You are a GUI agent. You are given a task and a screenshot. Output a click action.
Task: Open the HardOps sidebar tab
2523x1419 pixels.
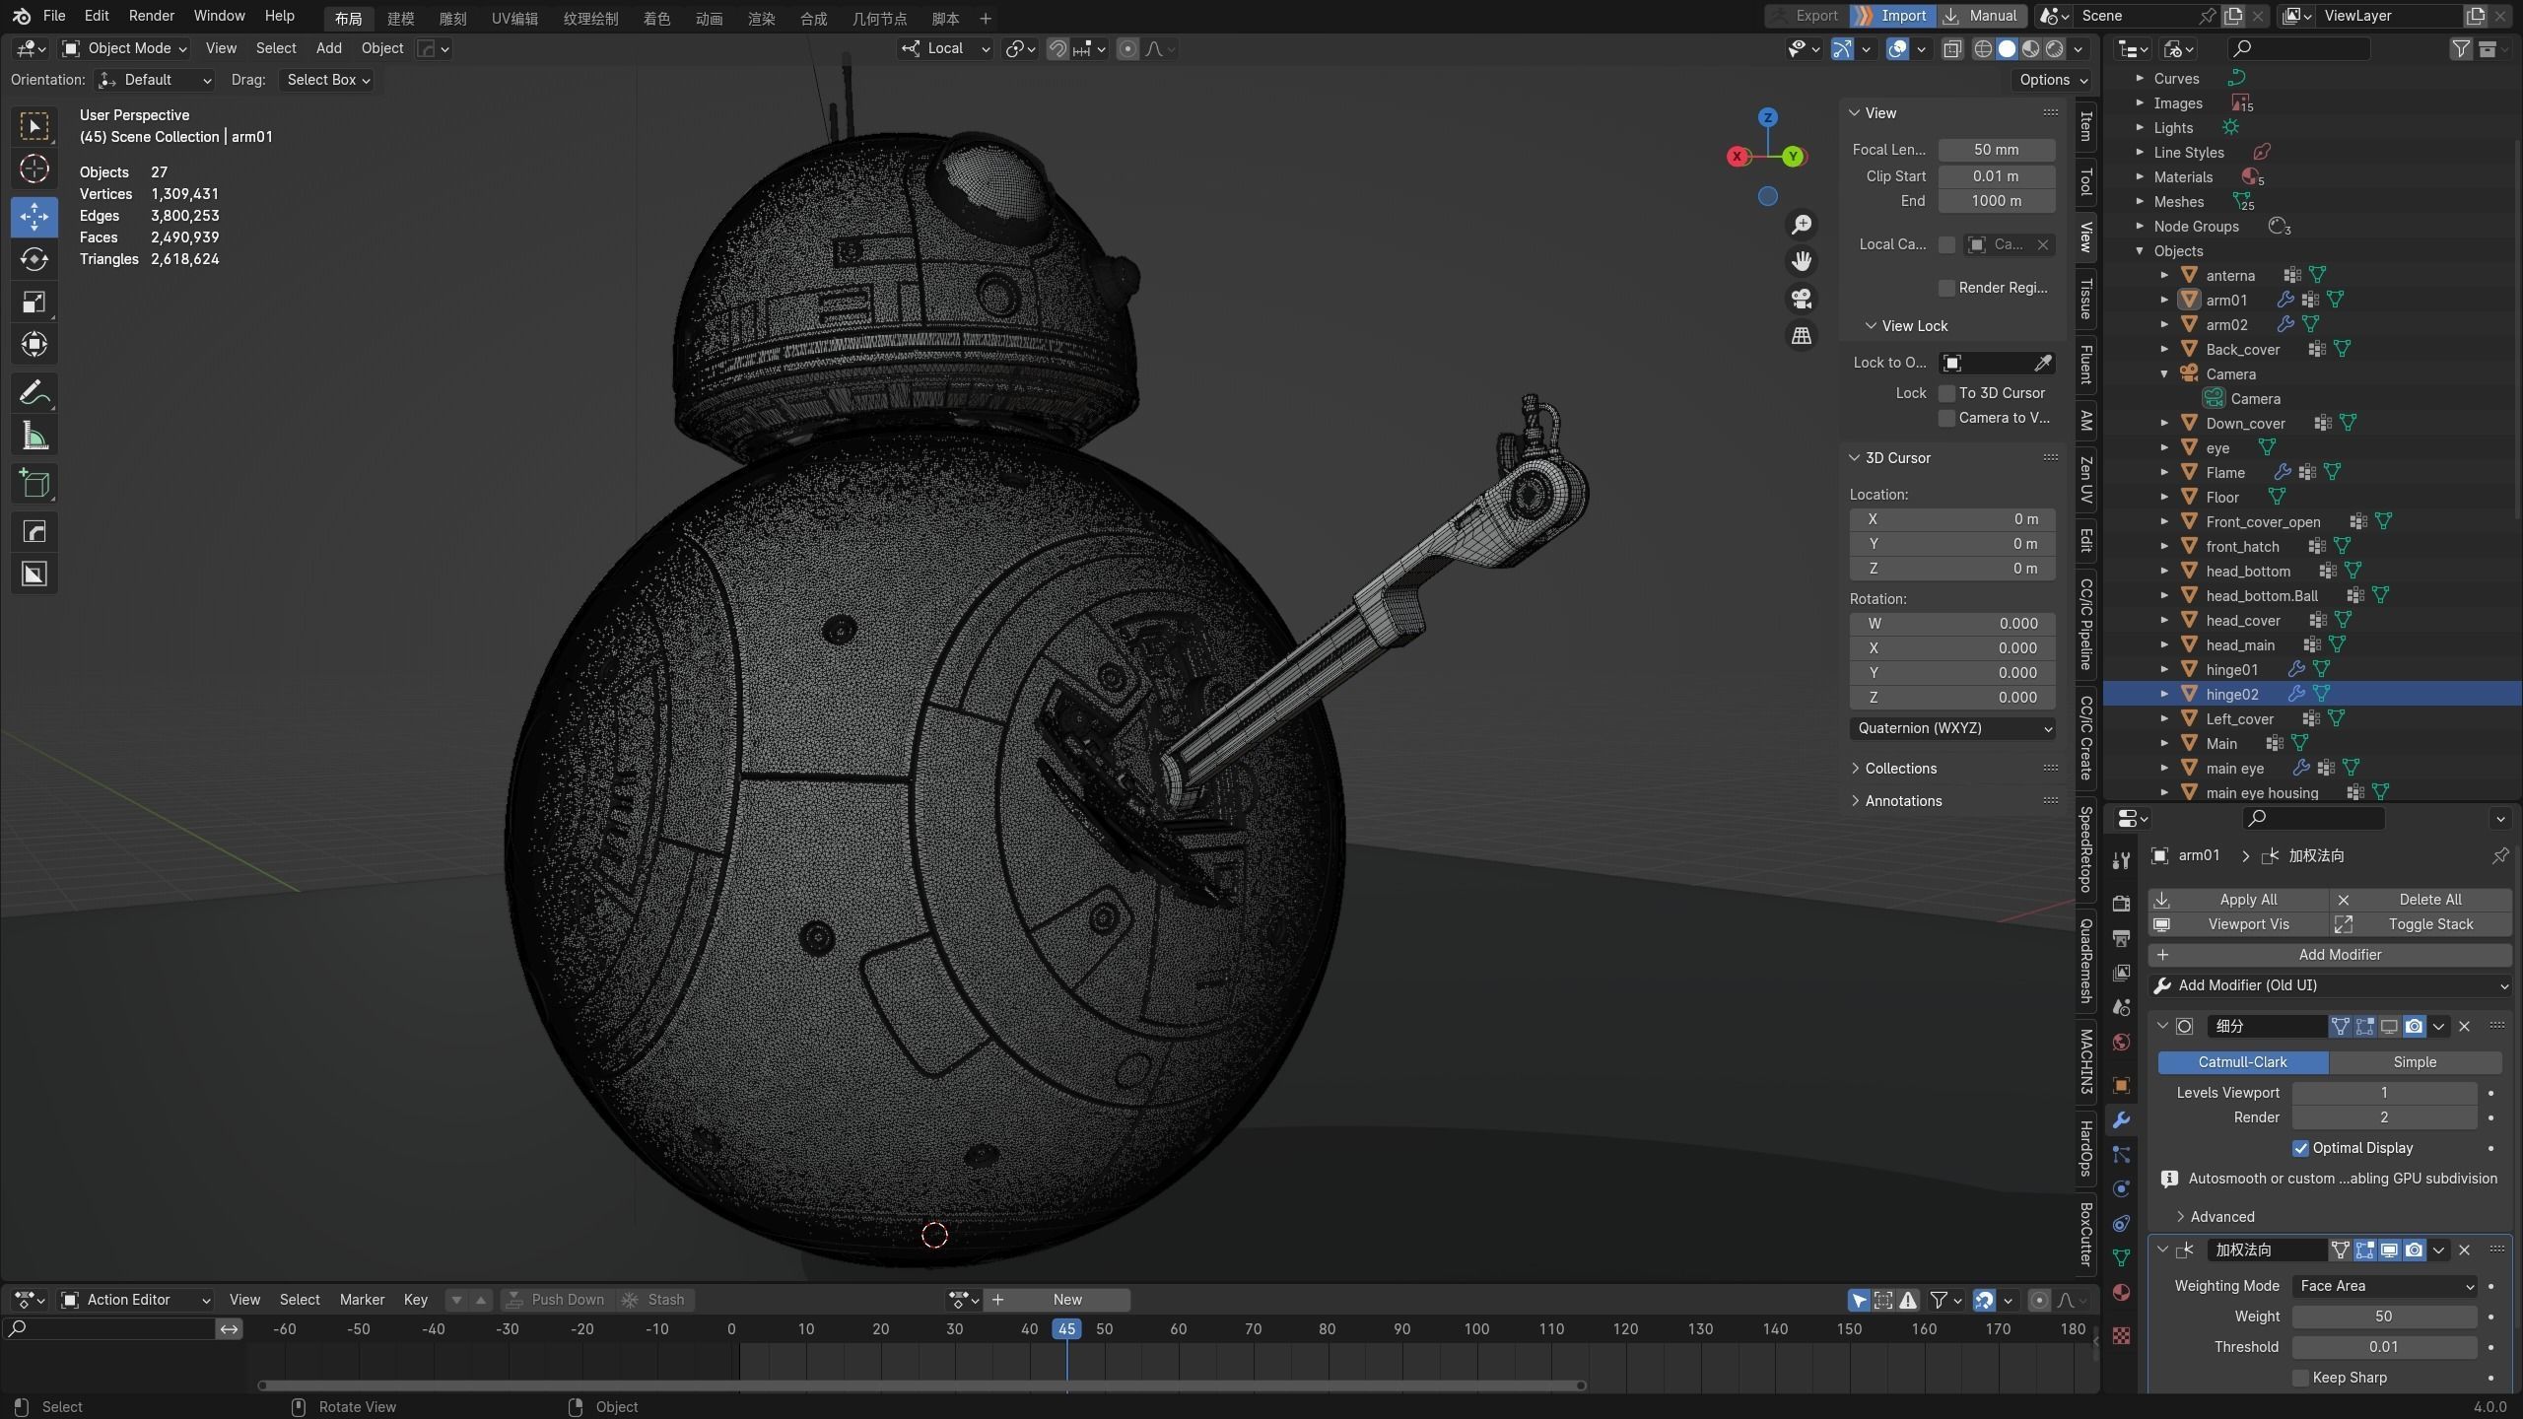click(2085, 1148)
